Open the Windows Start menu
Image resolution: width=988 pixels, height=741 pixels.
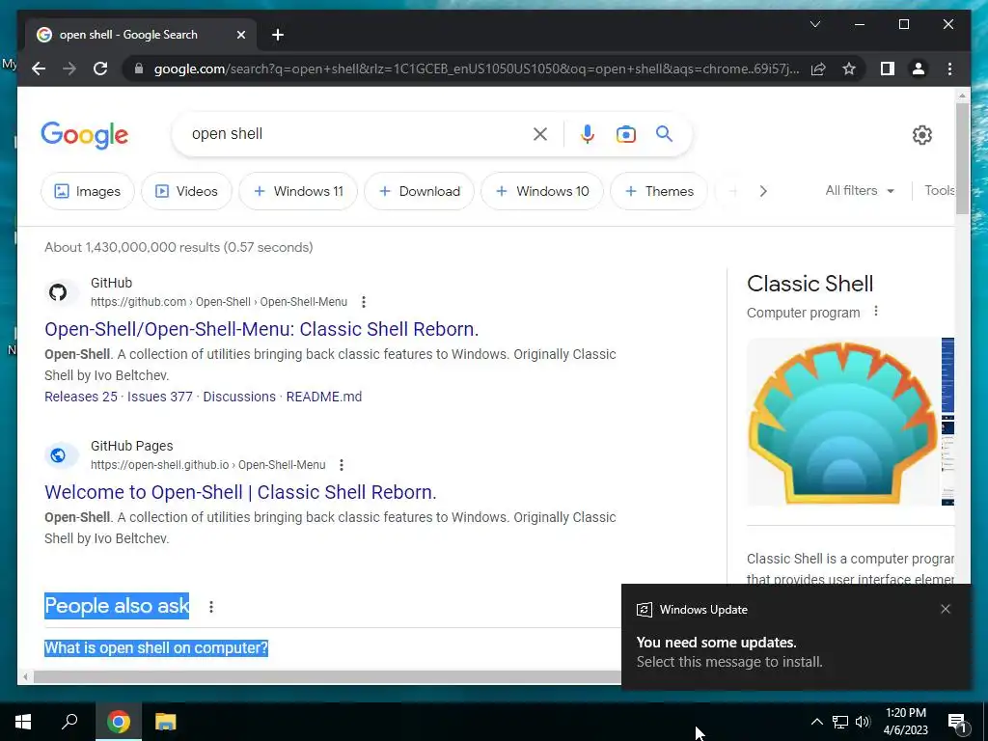[x=23, y=722]
